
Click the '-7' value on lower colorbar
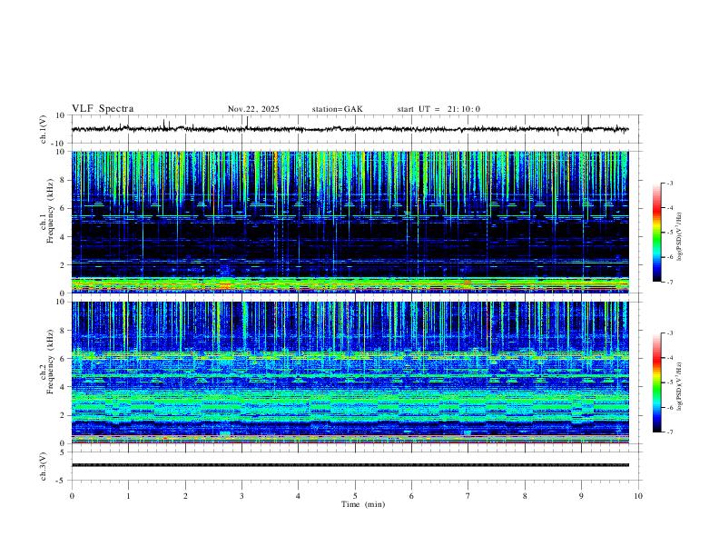tap(669, 432)
